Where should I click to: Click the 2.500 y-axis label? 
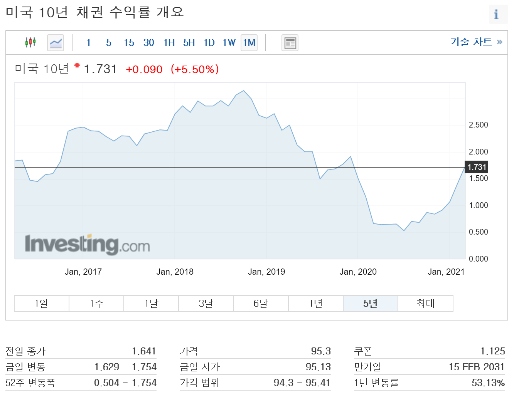(x=478, y=125)
